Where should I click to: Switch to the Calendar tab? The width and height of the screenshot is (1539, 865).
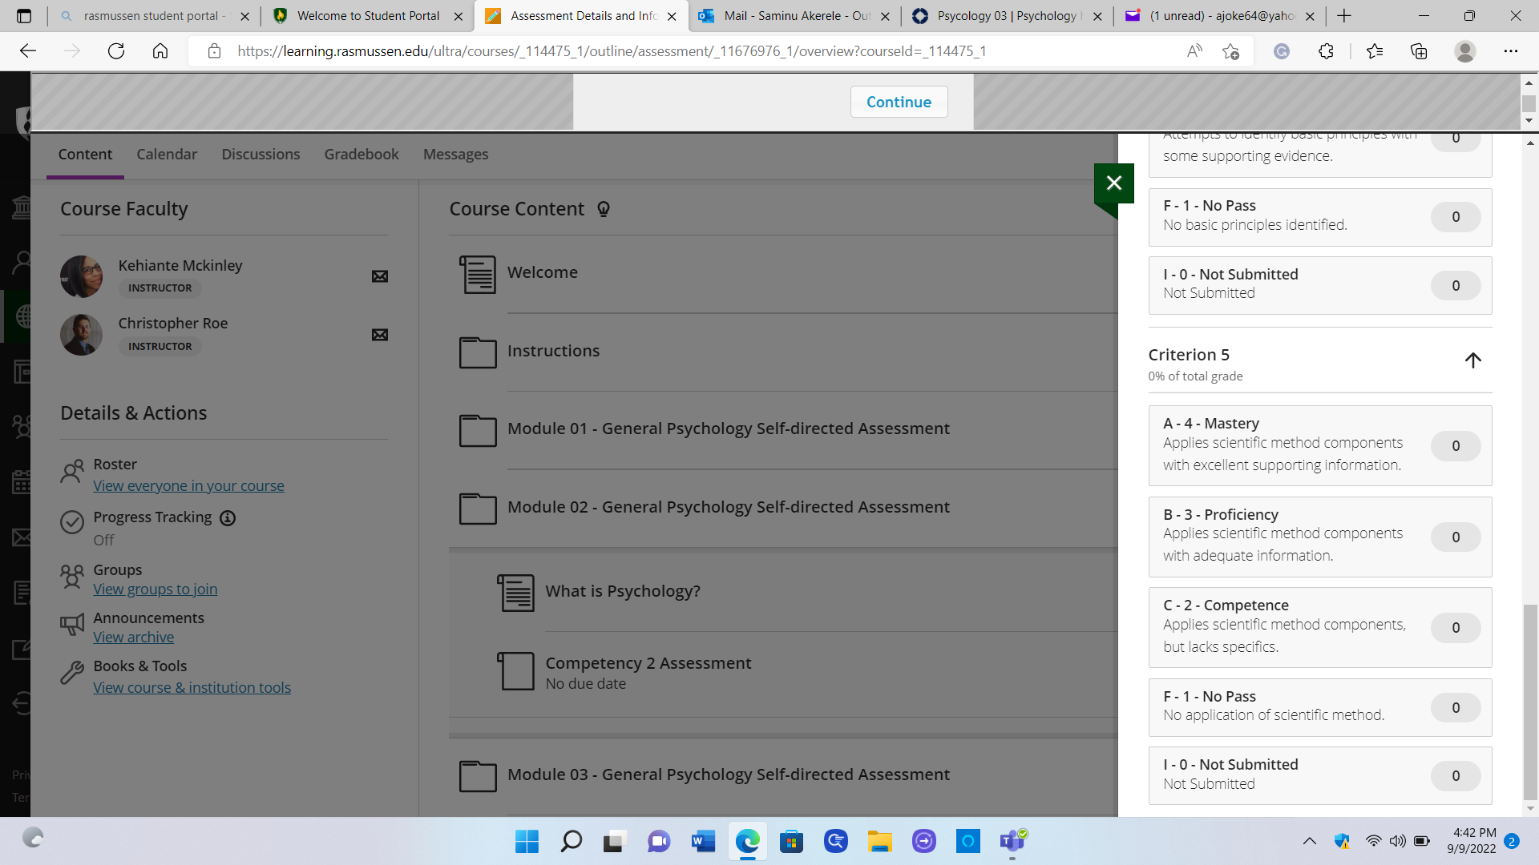pos(167,155)
